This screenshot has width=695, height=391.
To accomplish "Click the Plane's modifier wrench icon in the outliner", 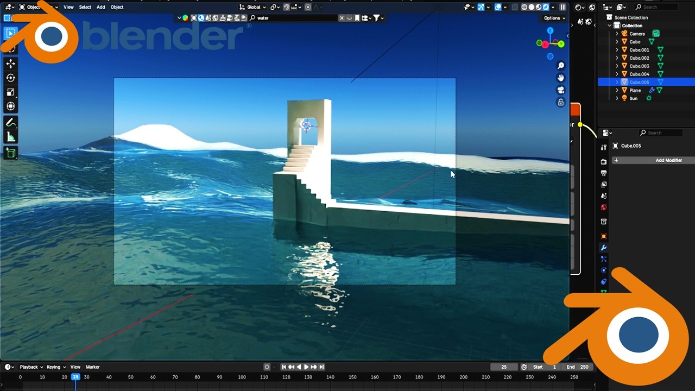I will 652,90.
